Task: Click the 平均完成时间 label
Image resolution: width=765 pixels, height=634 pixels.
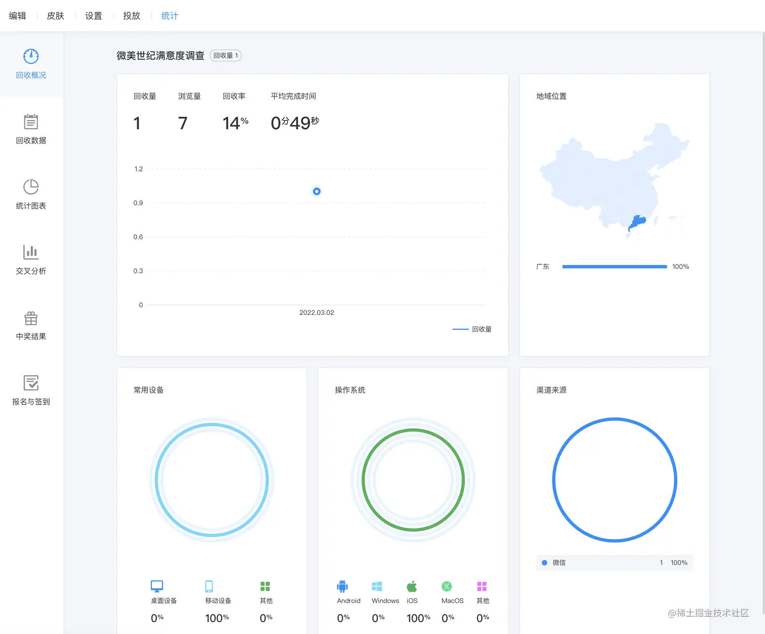Action: coord(293,96)
